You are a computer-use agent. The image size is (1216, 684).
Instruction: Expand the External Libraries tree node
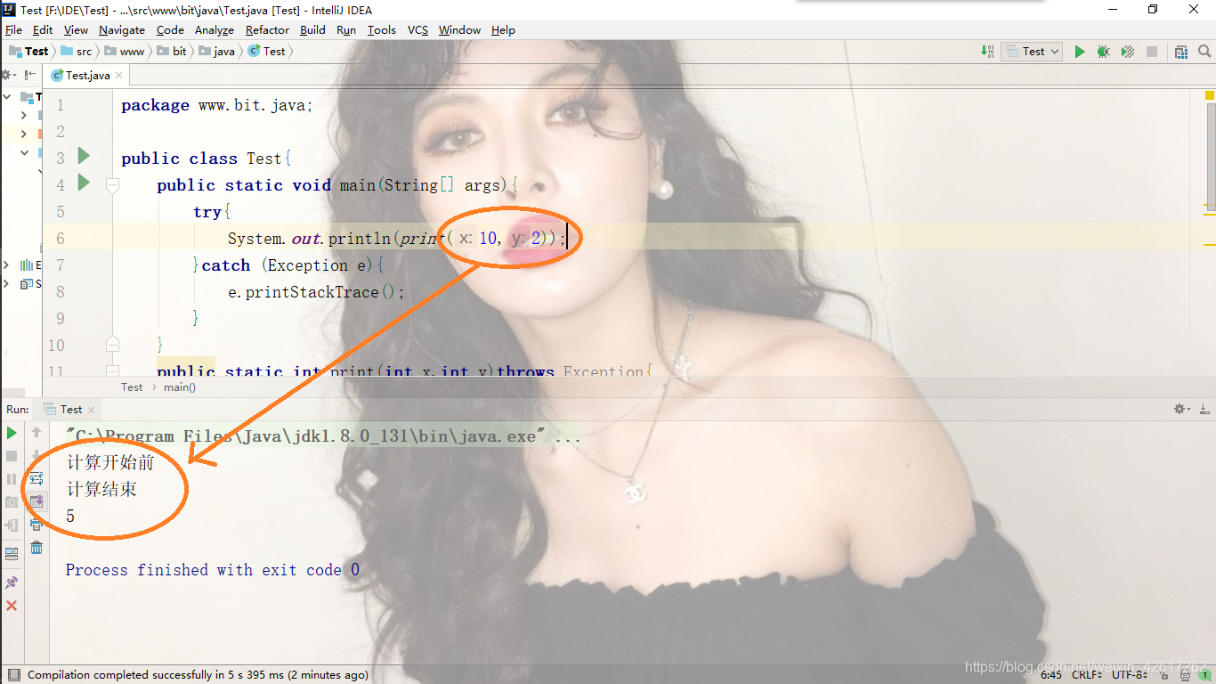[7, 265]
